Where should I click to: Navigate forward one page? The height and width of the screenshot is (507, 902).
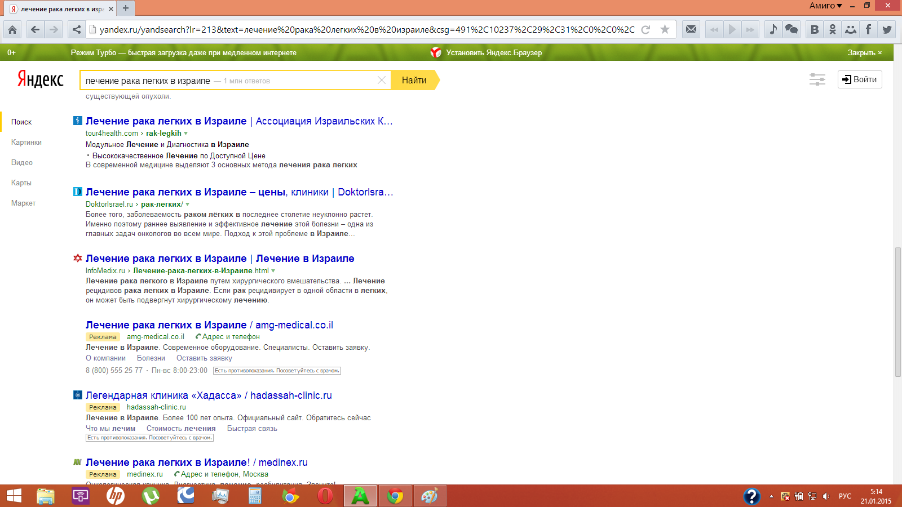pyautogui.click(x=54, y=29)
